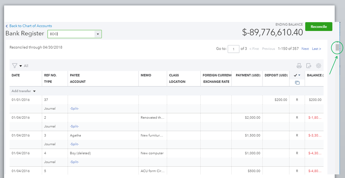Go to the Next page of transactions
Viewport: 345px width, 178px height.
[305, 49]
